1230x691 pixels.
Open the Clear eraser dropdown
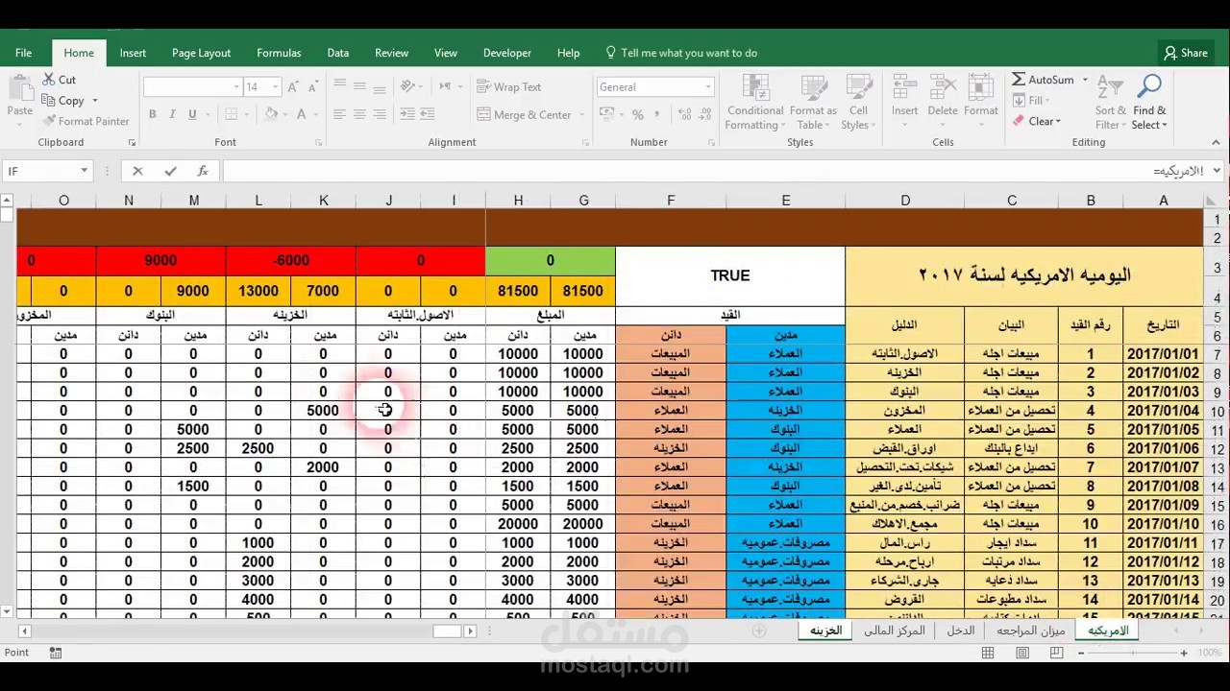coord(1037,121)
